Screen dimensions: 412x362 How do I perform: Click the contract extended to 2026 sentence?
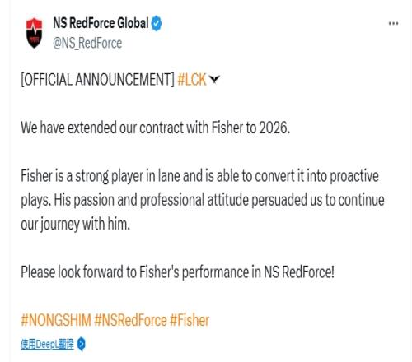pos(156,128)
